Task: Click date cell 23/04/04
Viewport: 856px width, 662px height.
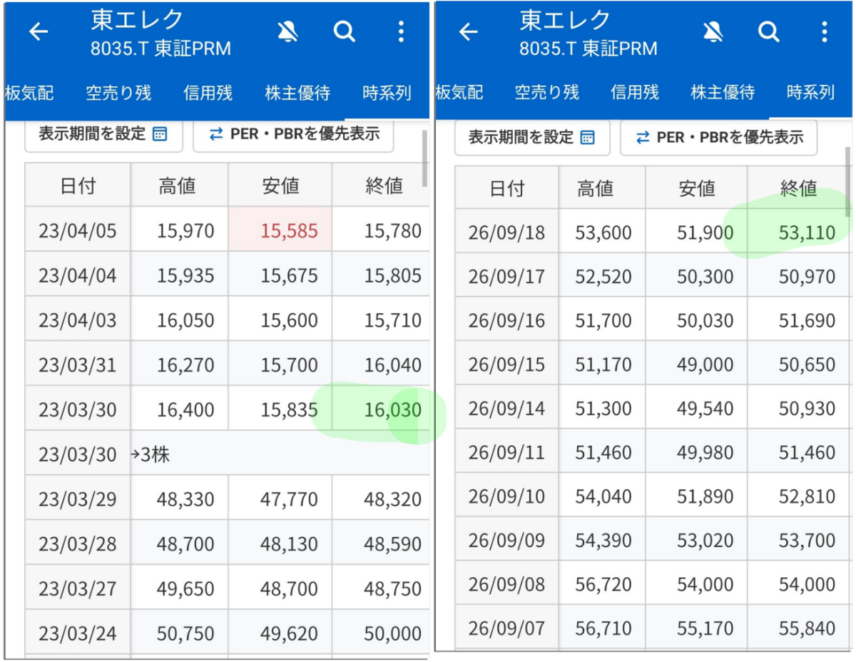Action: [x=78, y=275]
